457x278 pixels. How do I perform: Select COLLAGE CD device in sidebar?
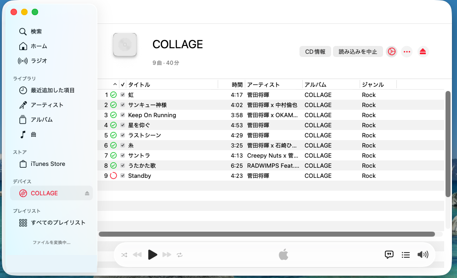click(x=51, y=193)
